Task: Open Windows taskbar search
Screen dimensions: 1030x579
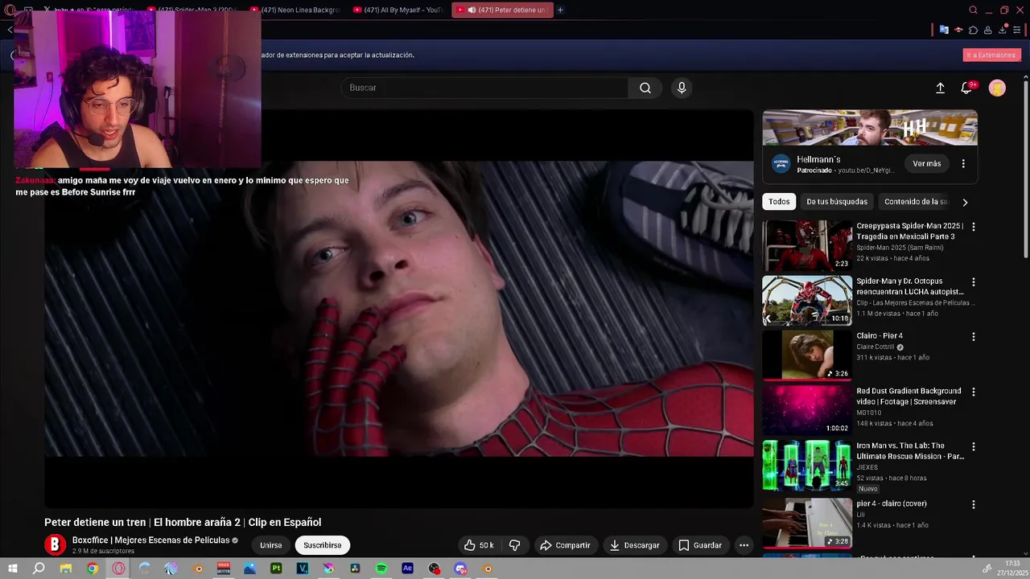Action: click(x=39, y=569)
